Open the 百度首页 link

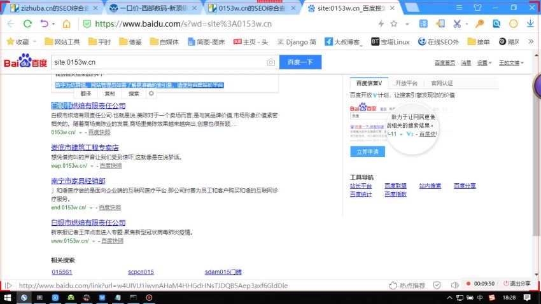[x=445, y=62]
